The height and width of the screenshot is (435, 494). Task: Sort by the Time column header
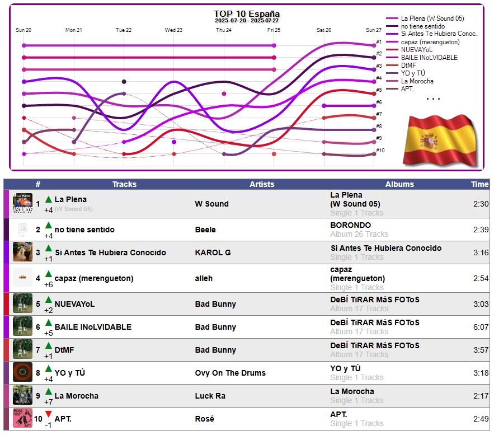[x=479, y=184]
